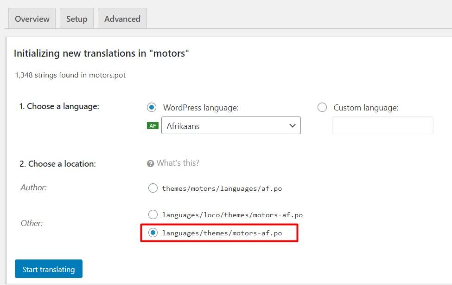Click the green AF language flag icon
Viewport: 452px width, 285px height.
click(153, 126)
